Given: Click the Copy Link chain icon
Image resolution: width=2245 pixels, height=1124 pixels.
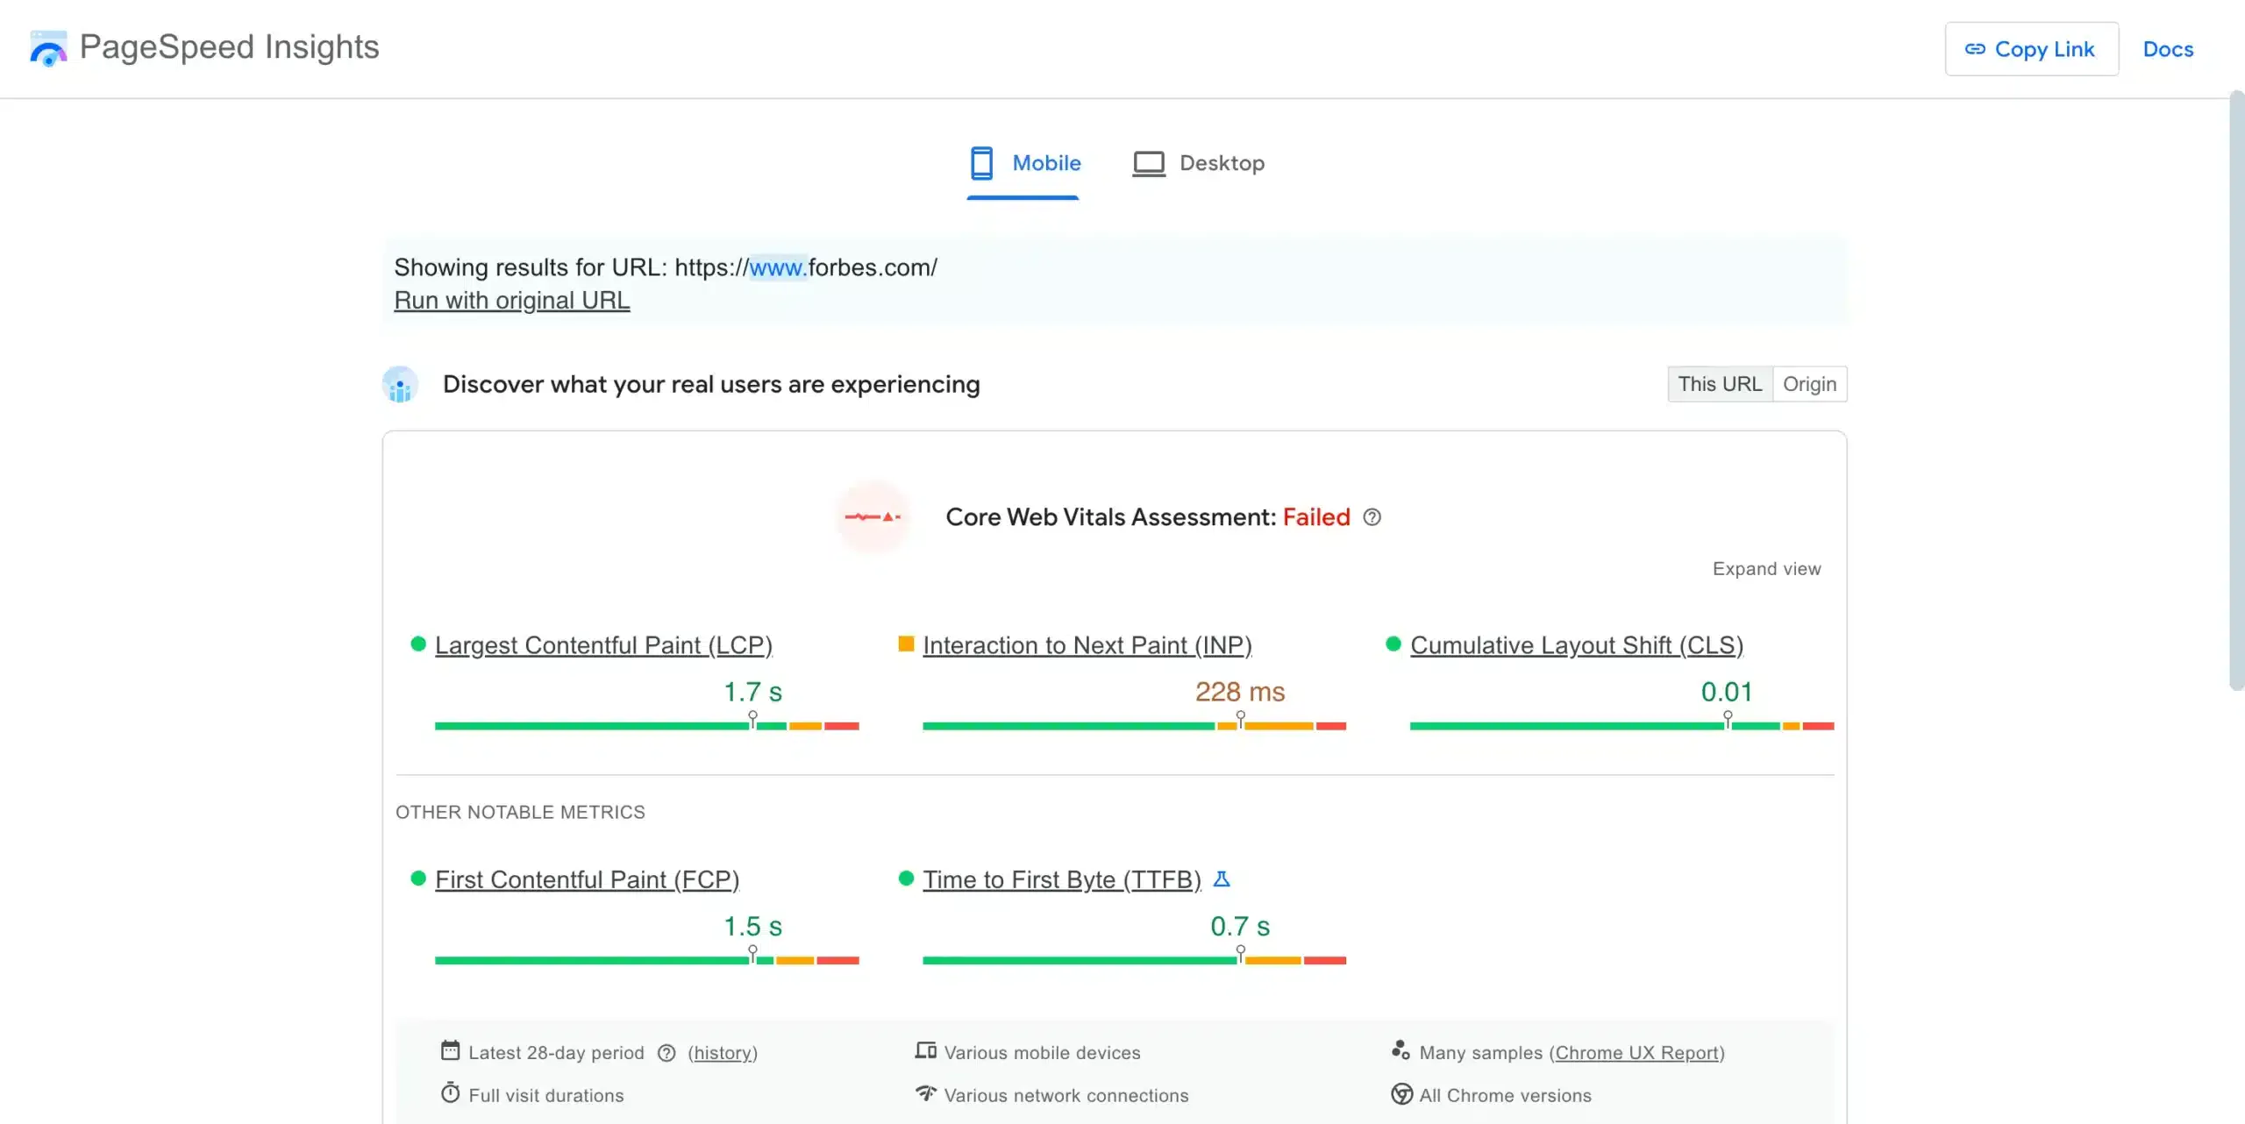Looking at the screenshot, I should click(1976, 49).
